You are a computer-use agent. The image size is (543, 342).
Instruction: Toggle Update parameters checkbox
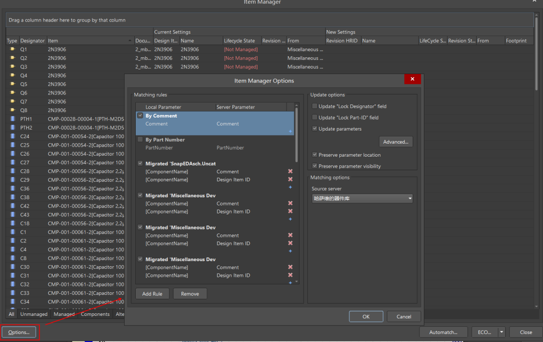314,128
